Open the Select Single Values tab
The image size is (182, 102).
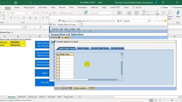point(67,48)
